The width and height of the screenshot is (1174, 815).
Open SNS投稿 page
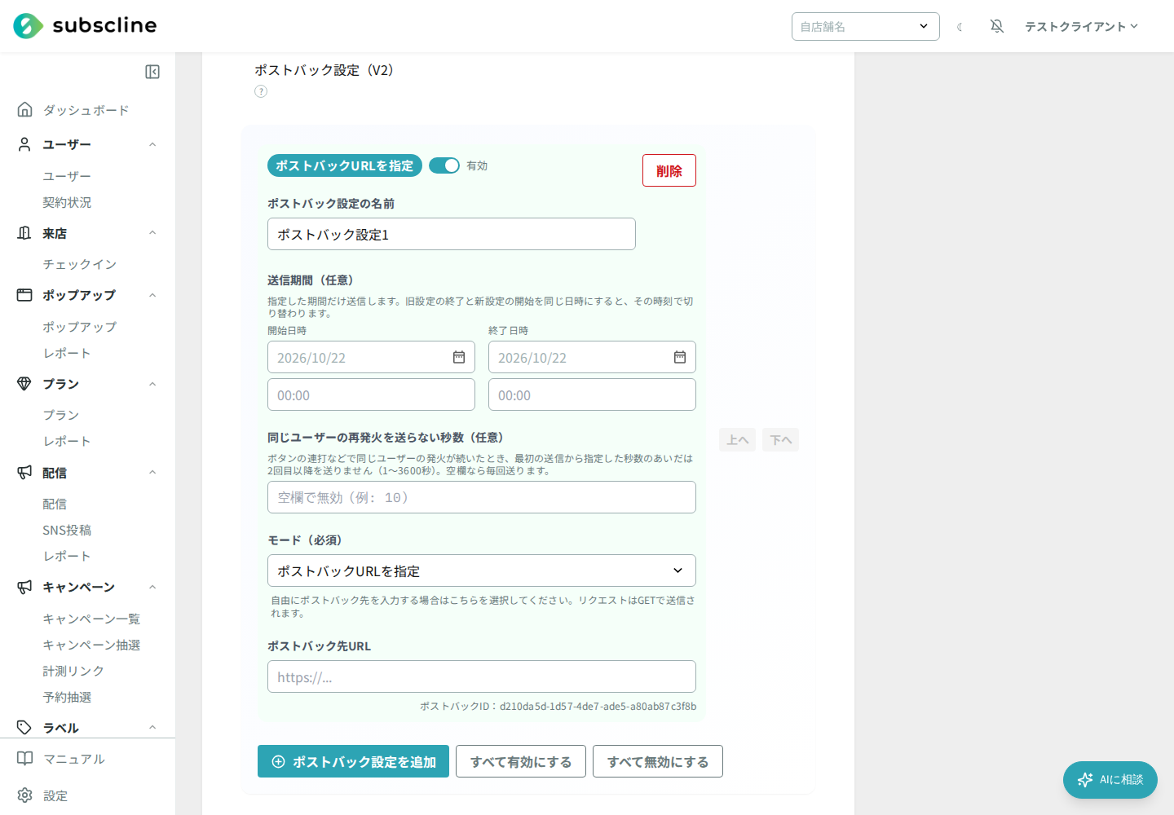click(67, 530)
